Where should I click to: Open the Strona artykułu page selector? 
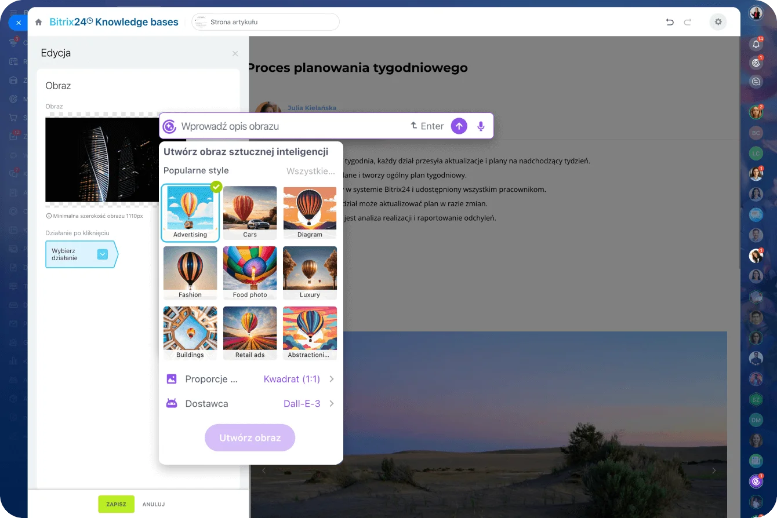(x=266, y=22)
